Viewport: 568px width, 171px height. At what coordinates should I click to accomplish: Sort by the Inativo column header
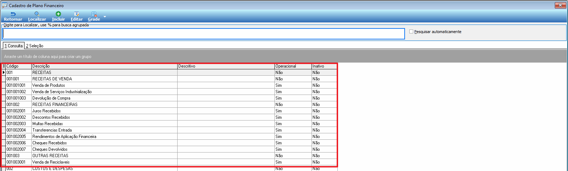(324, 66)
